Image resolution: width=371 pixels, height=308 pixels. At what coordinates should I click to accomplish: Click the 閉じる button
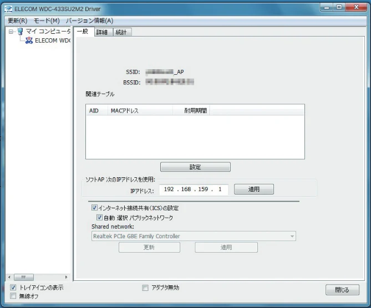point(342,290)
